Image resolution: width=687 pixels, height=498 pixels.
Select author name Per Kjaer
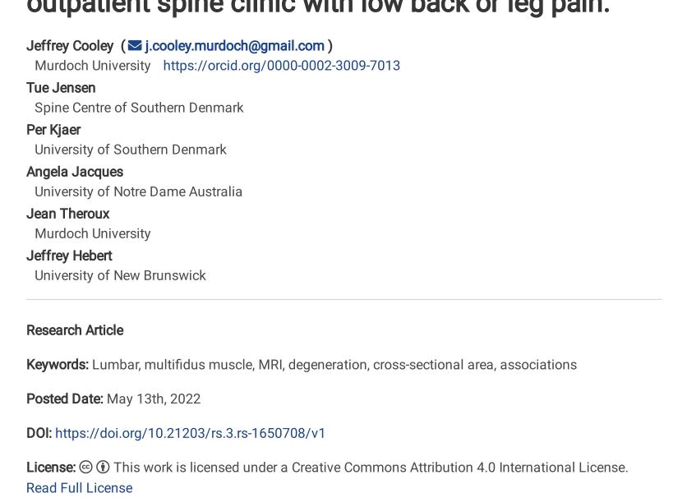tap(53, 130)
